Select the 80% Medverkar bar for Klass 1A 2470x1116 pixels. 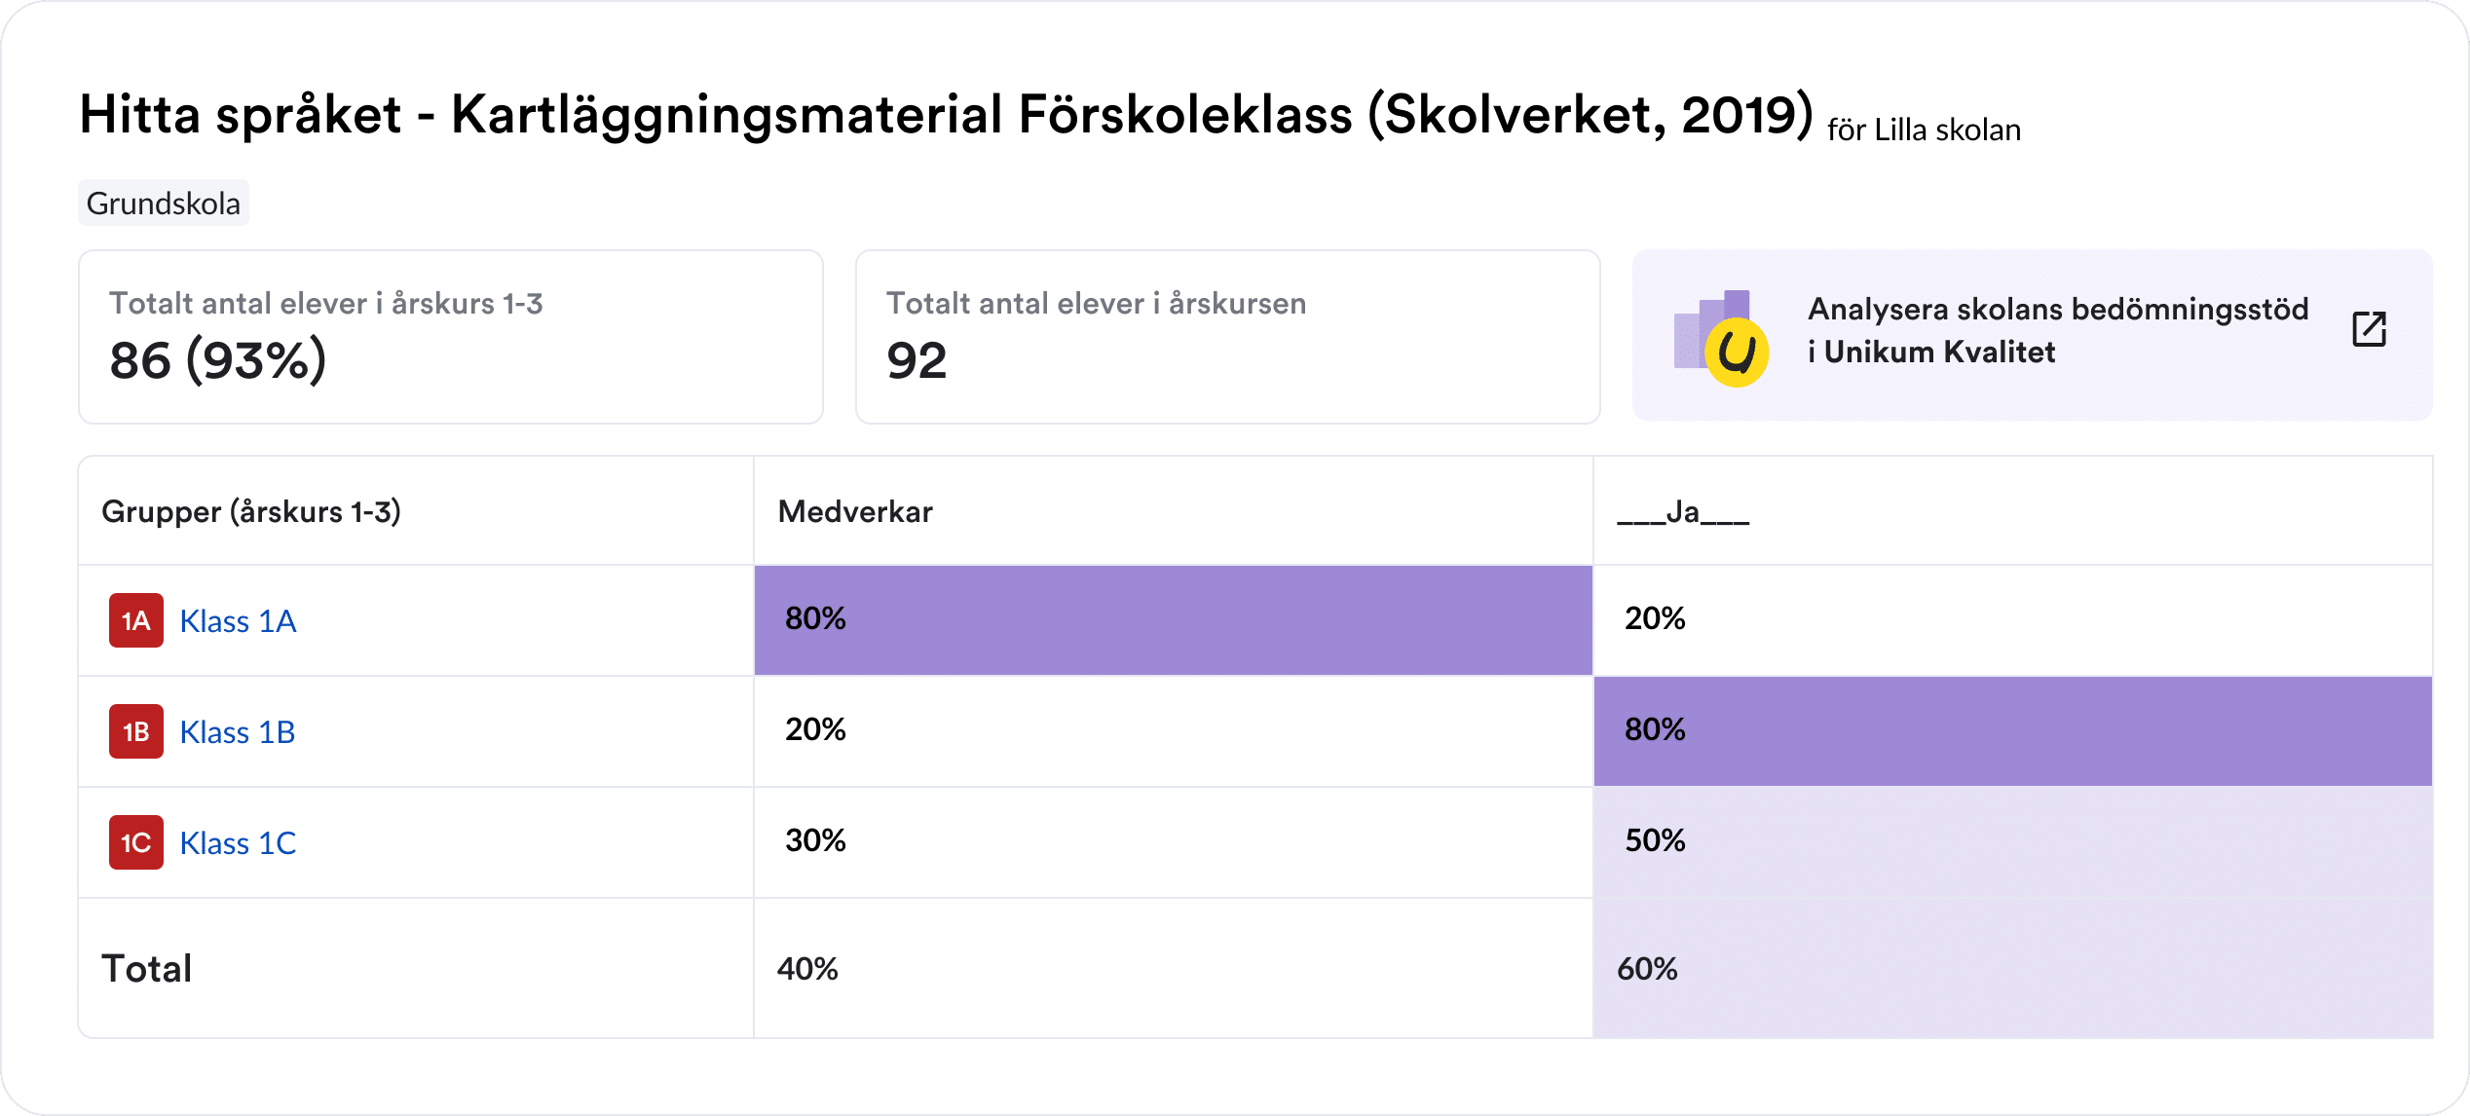click(x=1169, y=620)
